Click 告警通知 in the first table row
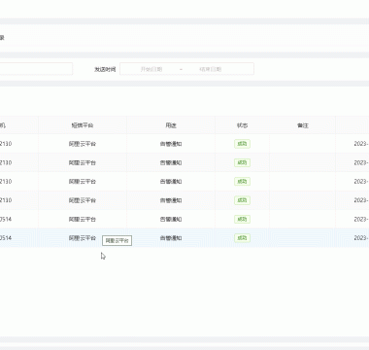 point(171,144)
